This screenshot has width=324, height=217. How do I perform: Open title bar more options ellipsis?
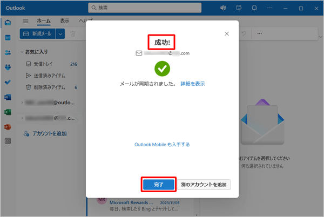click(x=269, y=8)
